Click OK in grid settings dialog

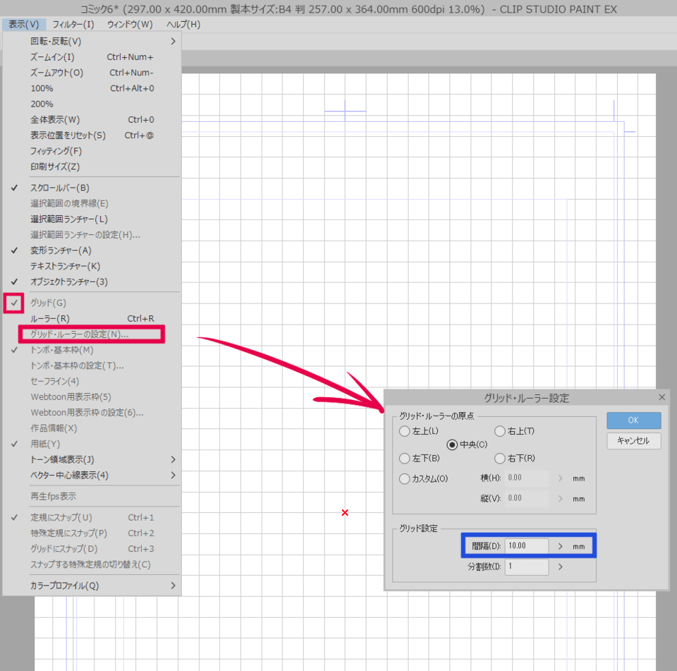[633, 420]
